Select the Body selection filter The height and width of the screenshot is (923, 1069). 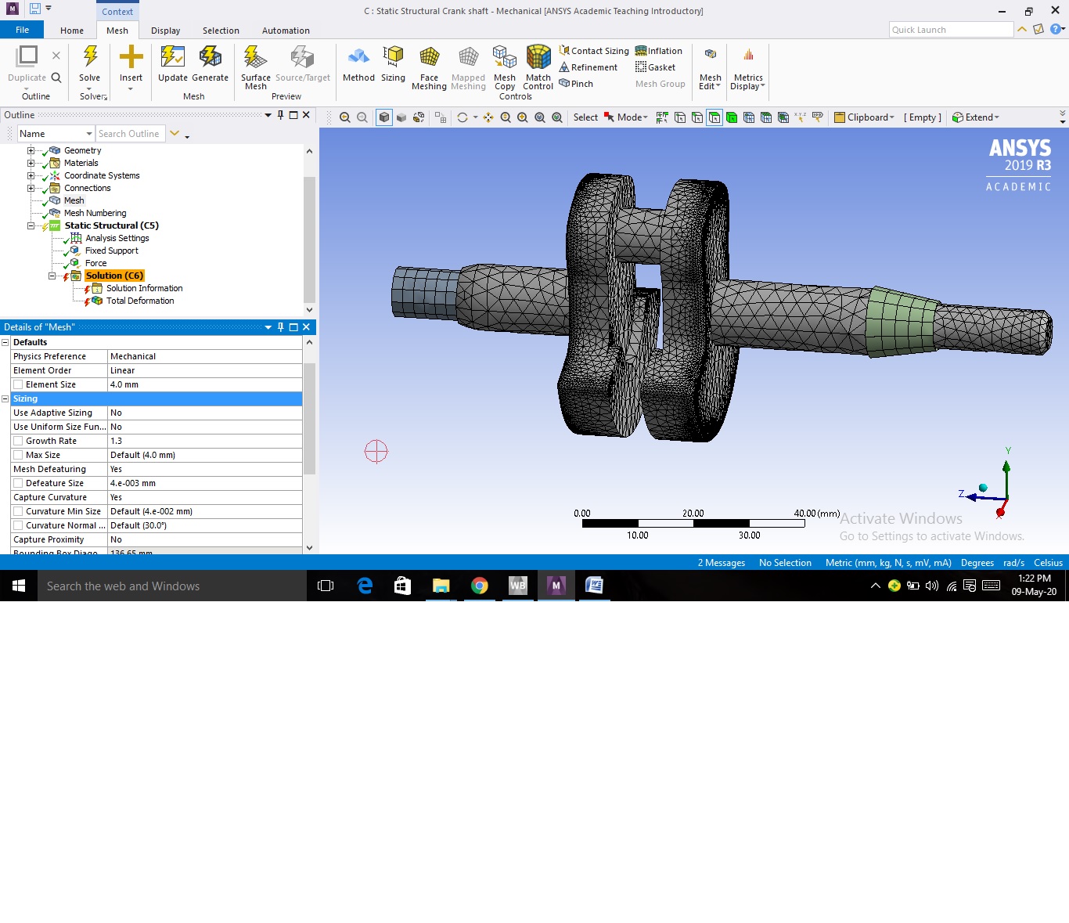pyautogui.click(x=732, y=117)
